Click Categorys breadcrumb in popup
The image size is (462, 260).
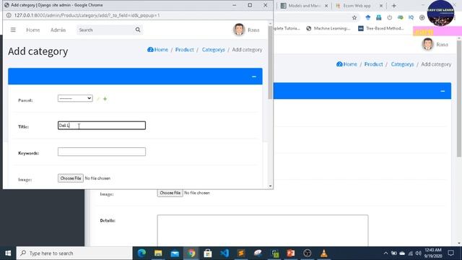click(x=214, y=50)
